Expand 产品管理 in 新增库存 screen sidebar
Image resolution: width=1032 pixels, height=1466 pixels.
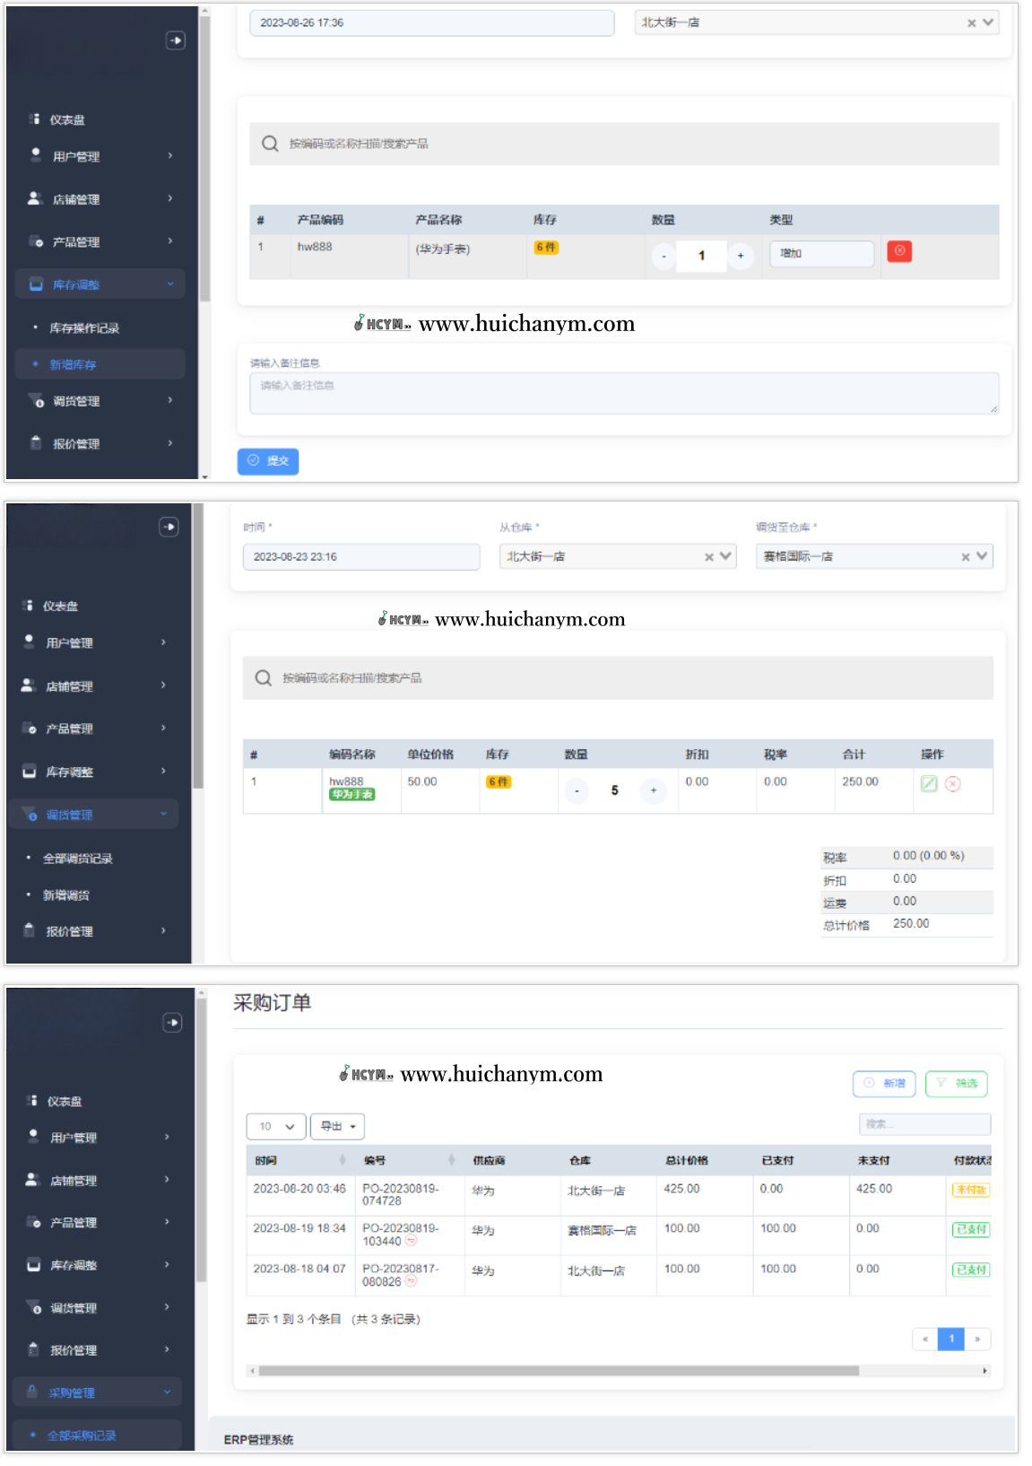[x=100, y=241]
